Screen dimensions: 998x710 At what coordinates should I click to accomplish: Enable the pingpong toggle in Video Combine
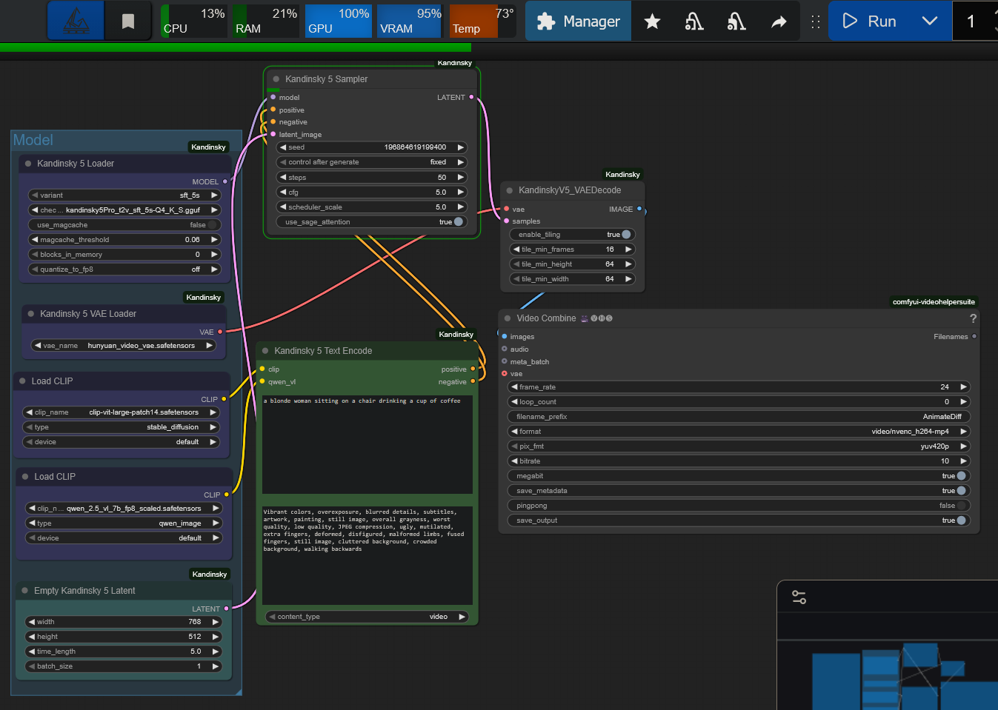point(960,506)
